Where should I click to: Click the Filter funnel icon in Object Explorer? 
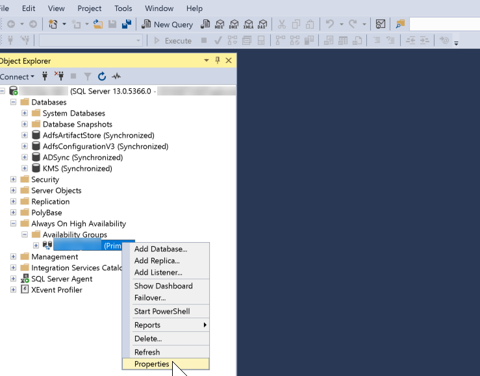tap(88, 76)
